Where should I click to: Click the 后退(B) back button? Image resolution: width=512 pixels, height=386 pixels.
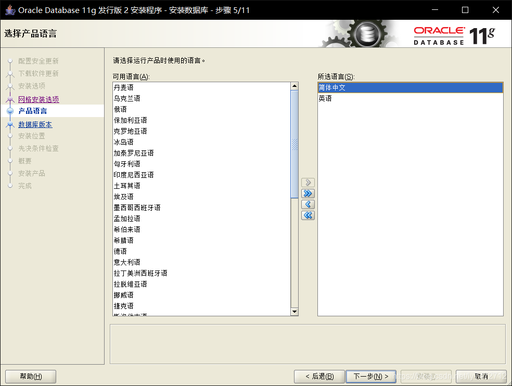click(319, 377)
